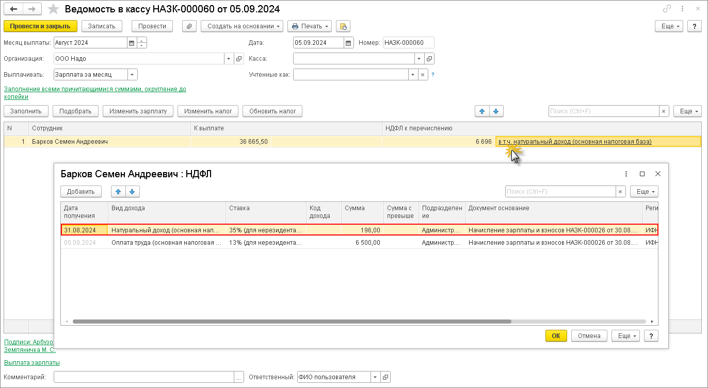Click the Подобрать button
This screenshot has width=708, height=388.
(75, 111)
